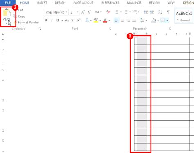The image size is (194, 153).
Task: Open the Borders dropdown arrow
Action: 167,21
